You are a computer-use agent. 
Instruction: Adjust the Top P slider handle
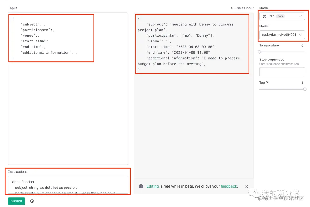305,89
